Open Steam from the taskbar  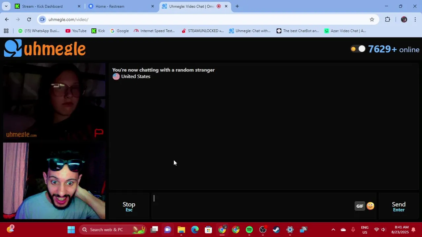(276, 229)
